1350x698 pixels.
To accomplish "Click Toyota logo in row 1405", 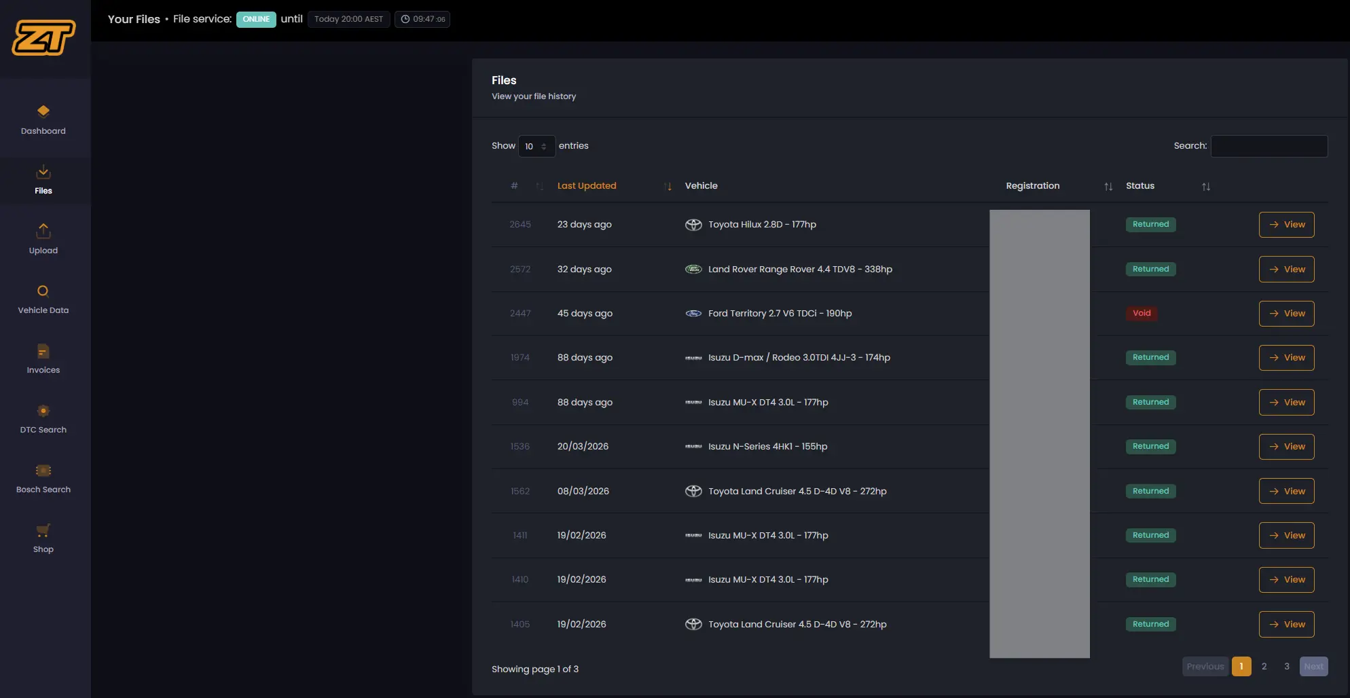I will pos(693,624).
